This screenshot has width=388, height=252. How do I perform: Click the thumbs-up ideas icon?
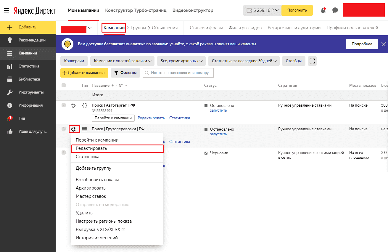click(x=9, y=131)
